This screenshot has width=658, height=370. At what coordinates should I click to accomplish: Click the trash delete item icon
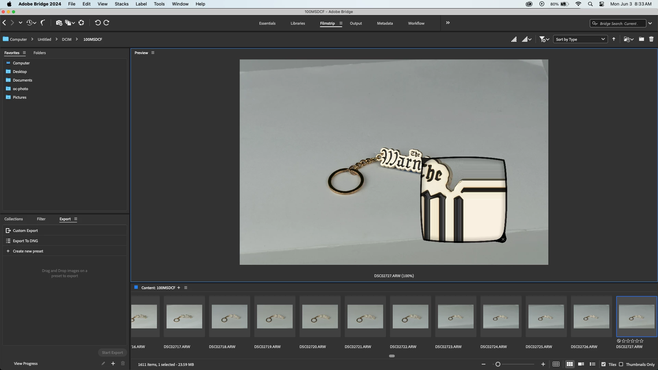click(651, 39)
